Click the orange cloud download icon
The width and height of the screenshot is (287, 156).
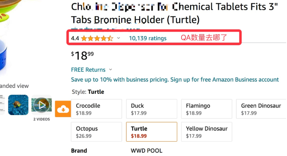coord(63,109)
